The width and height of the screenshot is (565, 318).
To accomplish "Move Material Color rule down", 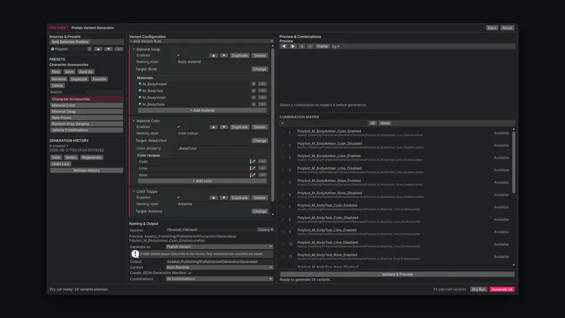I will click(224, 127).
